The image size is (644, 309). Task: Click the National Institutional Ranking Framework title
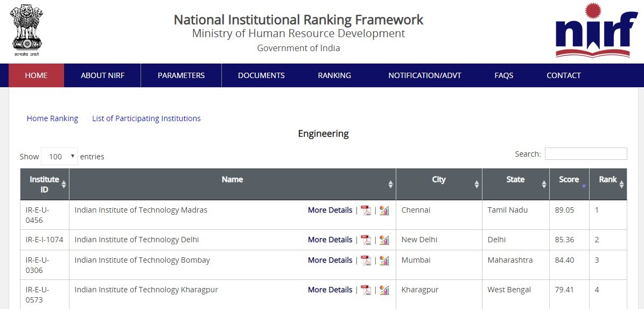pyautogui.click(x=299, y=20)
